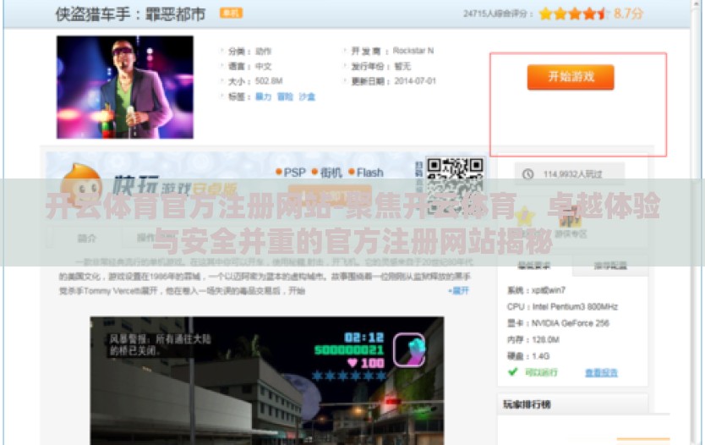705x445 pixels.
Task: Expand description with +展开 link
Action: 459,291
